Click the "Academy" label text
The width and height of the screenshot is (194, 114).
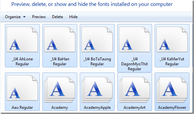60,107
